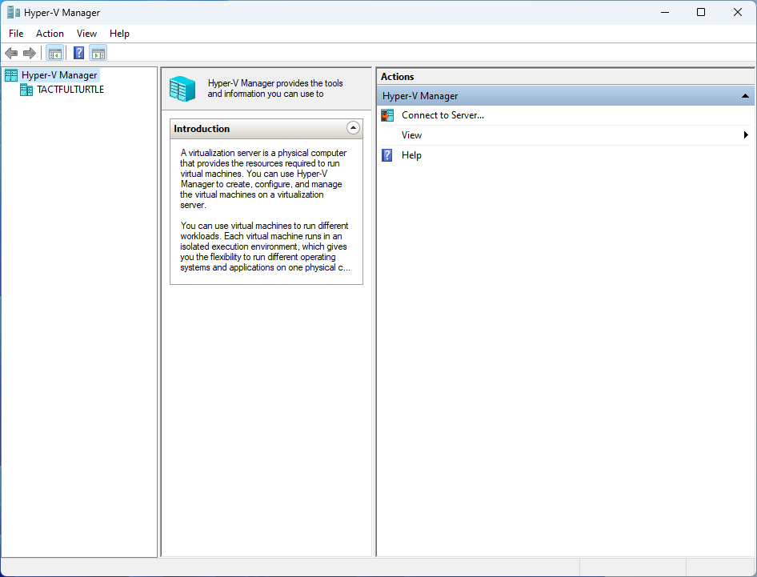757x577 pixels.
Task: Click the Forward navigation arrow
Action: pos(30,53)
